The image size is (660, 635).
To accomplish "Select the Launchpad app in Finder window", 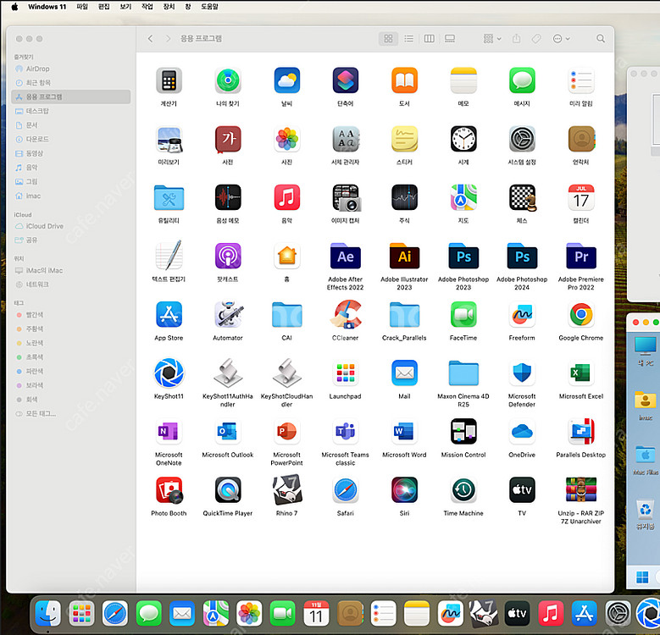I will (345, 373).
